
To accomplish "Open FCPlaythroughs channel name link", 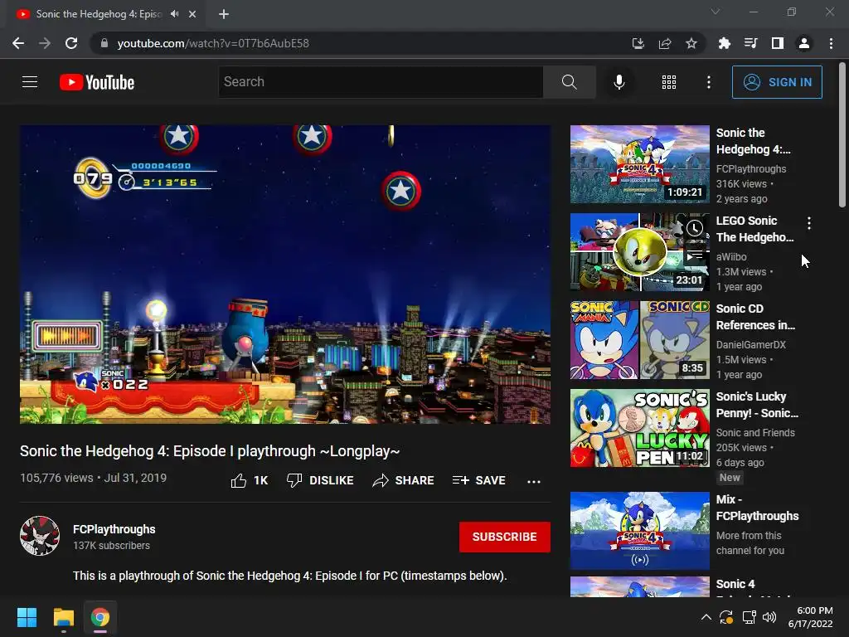I will [114, 529].
